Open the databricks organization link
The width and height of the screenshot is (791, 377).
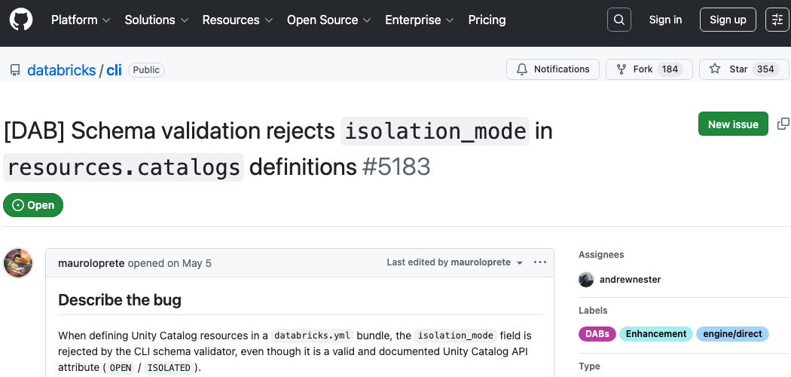click(x=62, y=70)
